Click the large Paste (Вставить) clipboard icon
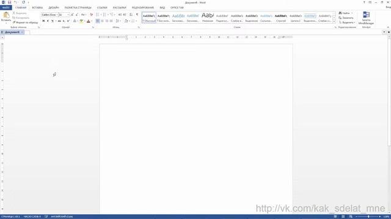The width and height of the screenshot is (391, 219). point(6,15)
